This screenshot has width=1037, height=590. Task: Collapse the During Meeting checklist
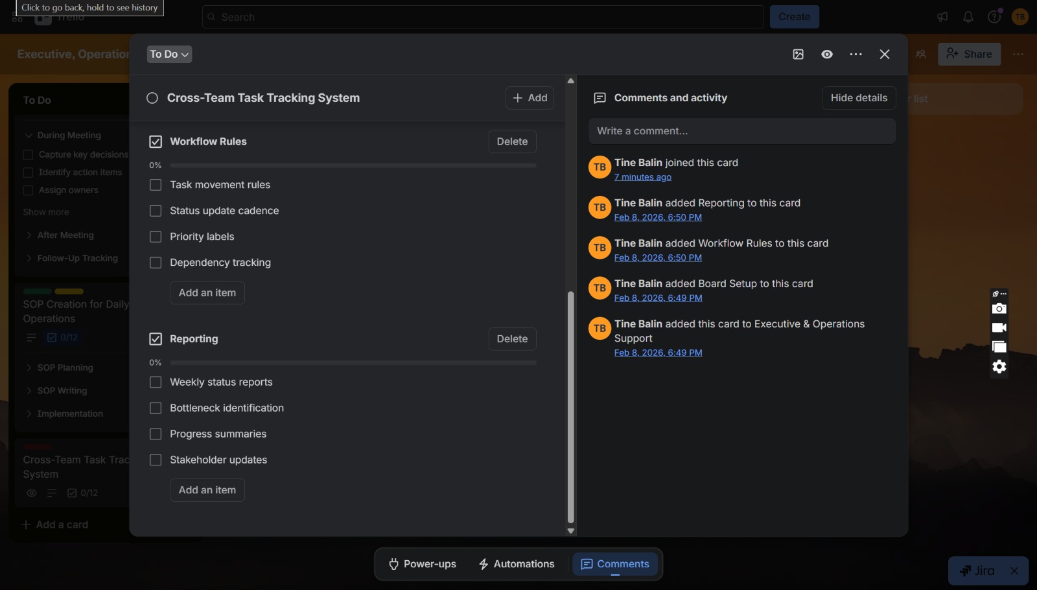point(29,136)
